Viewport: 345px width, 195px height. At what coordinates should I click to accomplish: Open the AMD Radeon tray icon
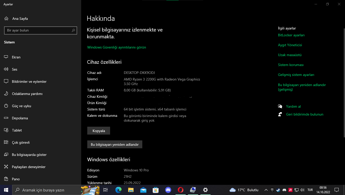point(290,190)
